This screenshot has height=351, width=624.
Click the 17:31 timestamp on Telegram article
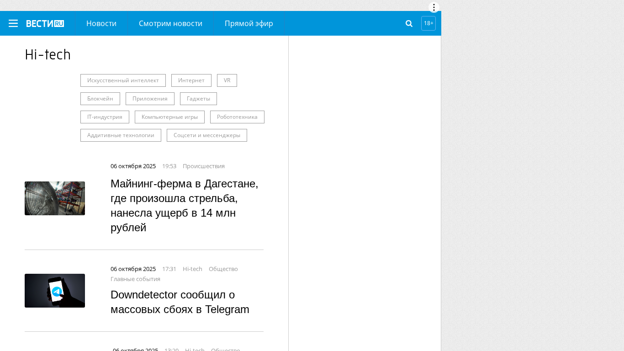(x=169, y=269)
